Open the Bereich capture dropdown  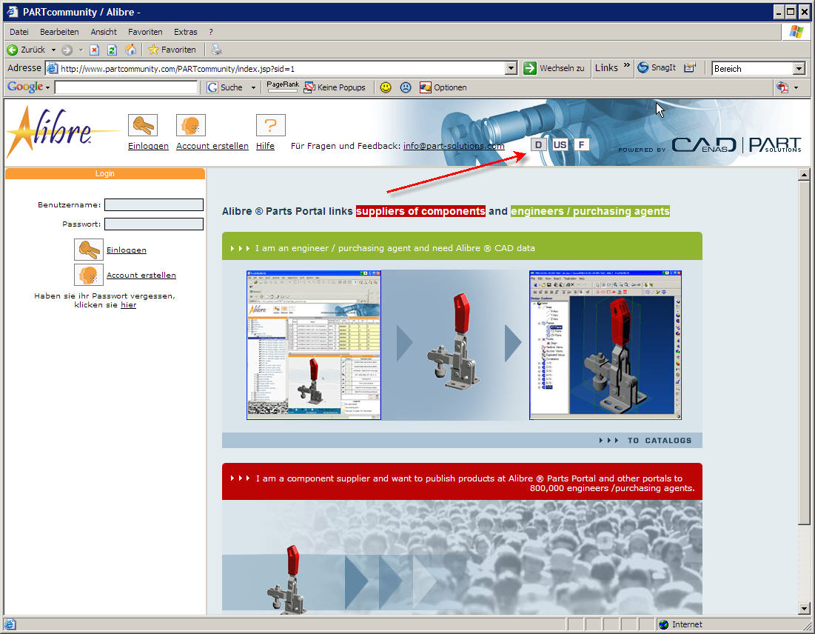(x=799, y=69)
